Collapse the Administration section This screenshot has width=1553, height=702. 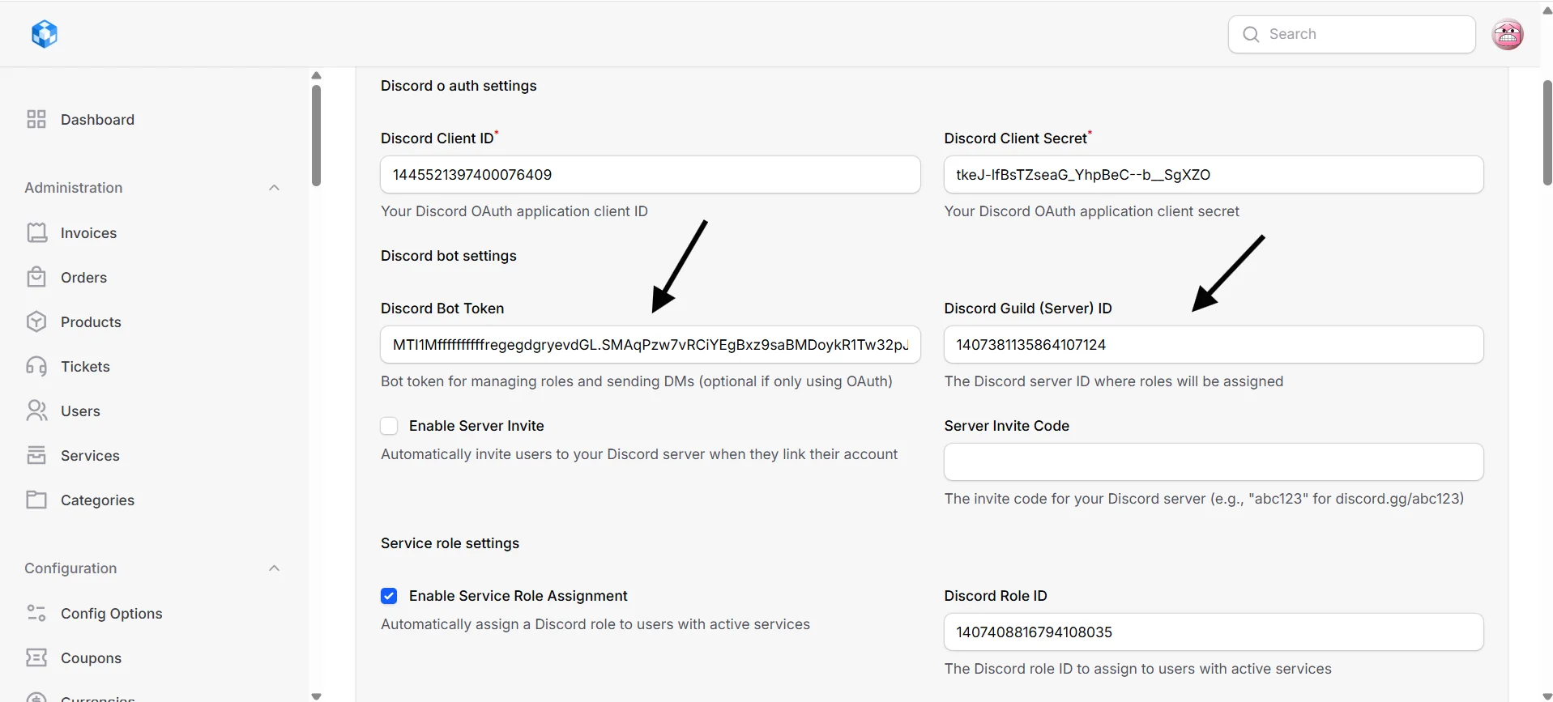point(274,188)
